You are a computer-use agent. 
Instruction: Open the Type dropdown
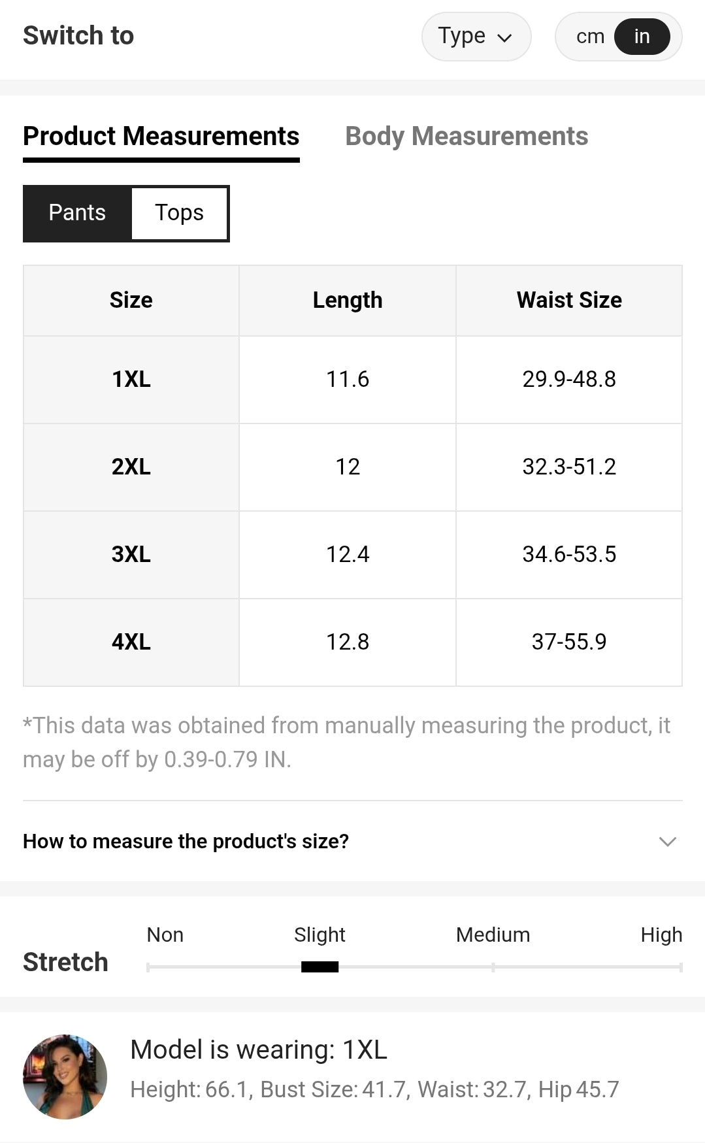(x=475, y=37)
